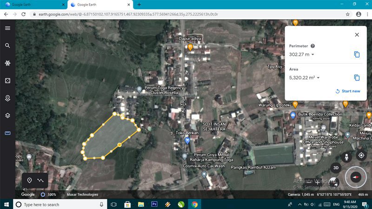Viewport: 372px width, 209px height.
Task: Switch to the first Google Earth tab
Action: [33, 5]
